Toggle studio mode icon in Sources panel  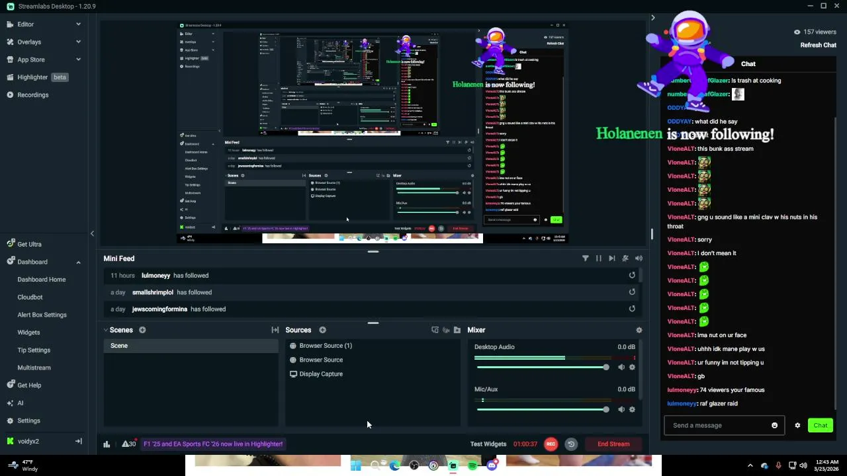(435, 330)
